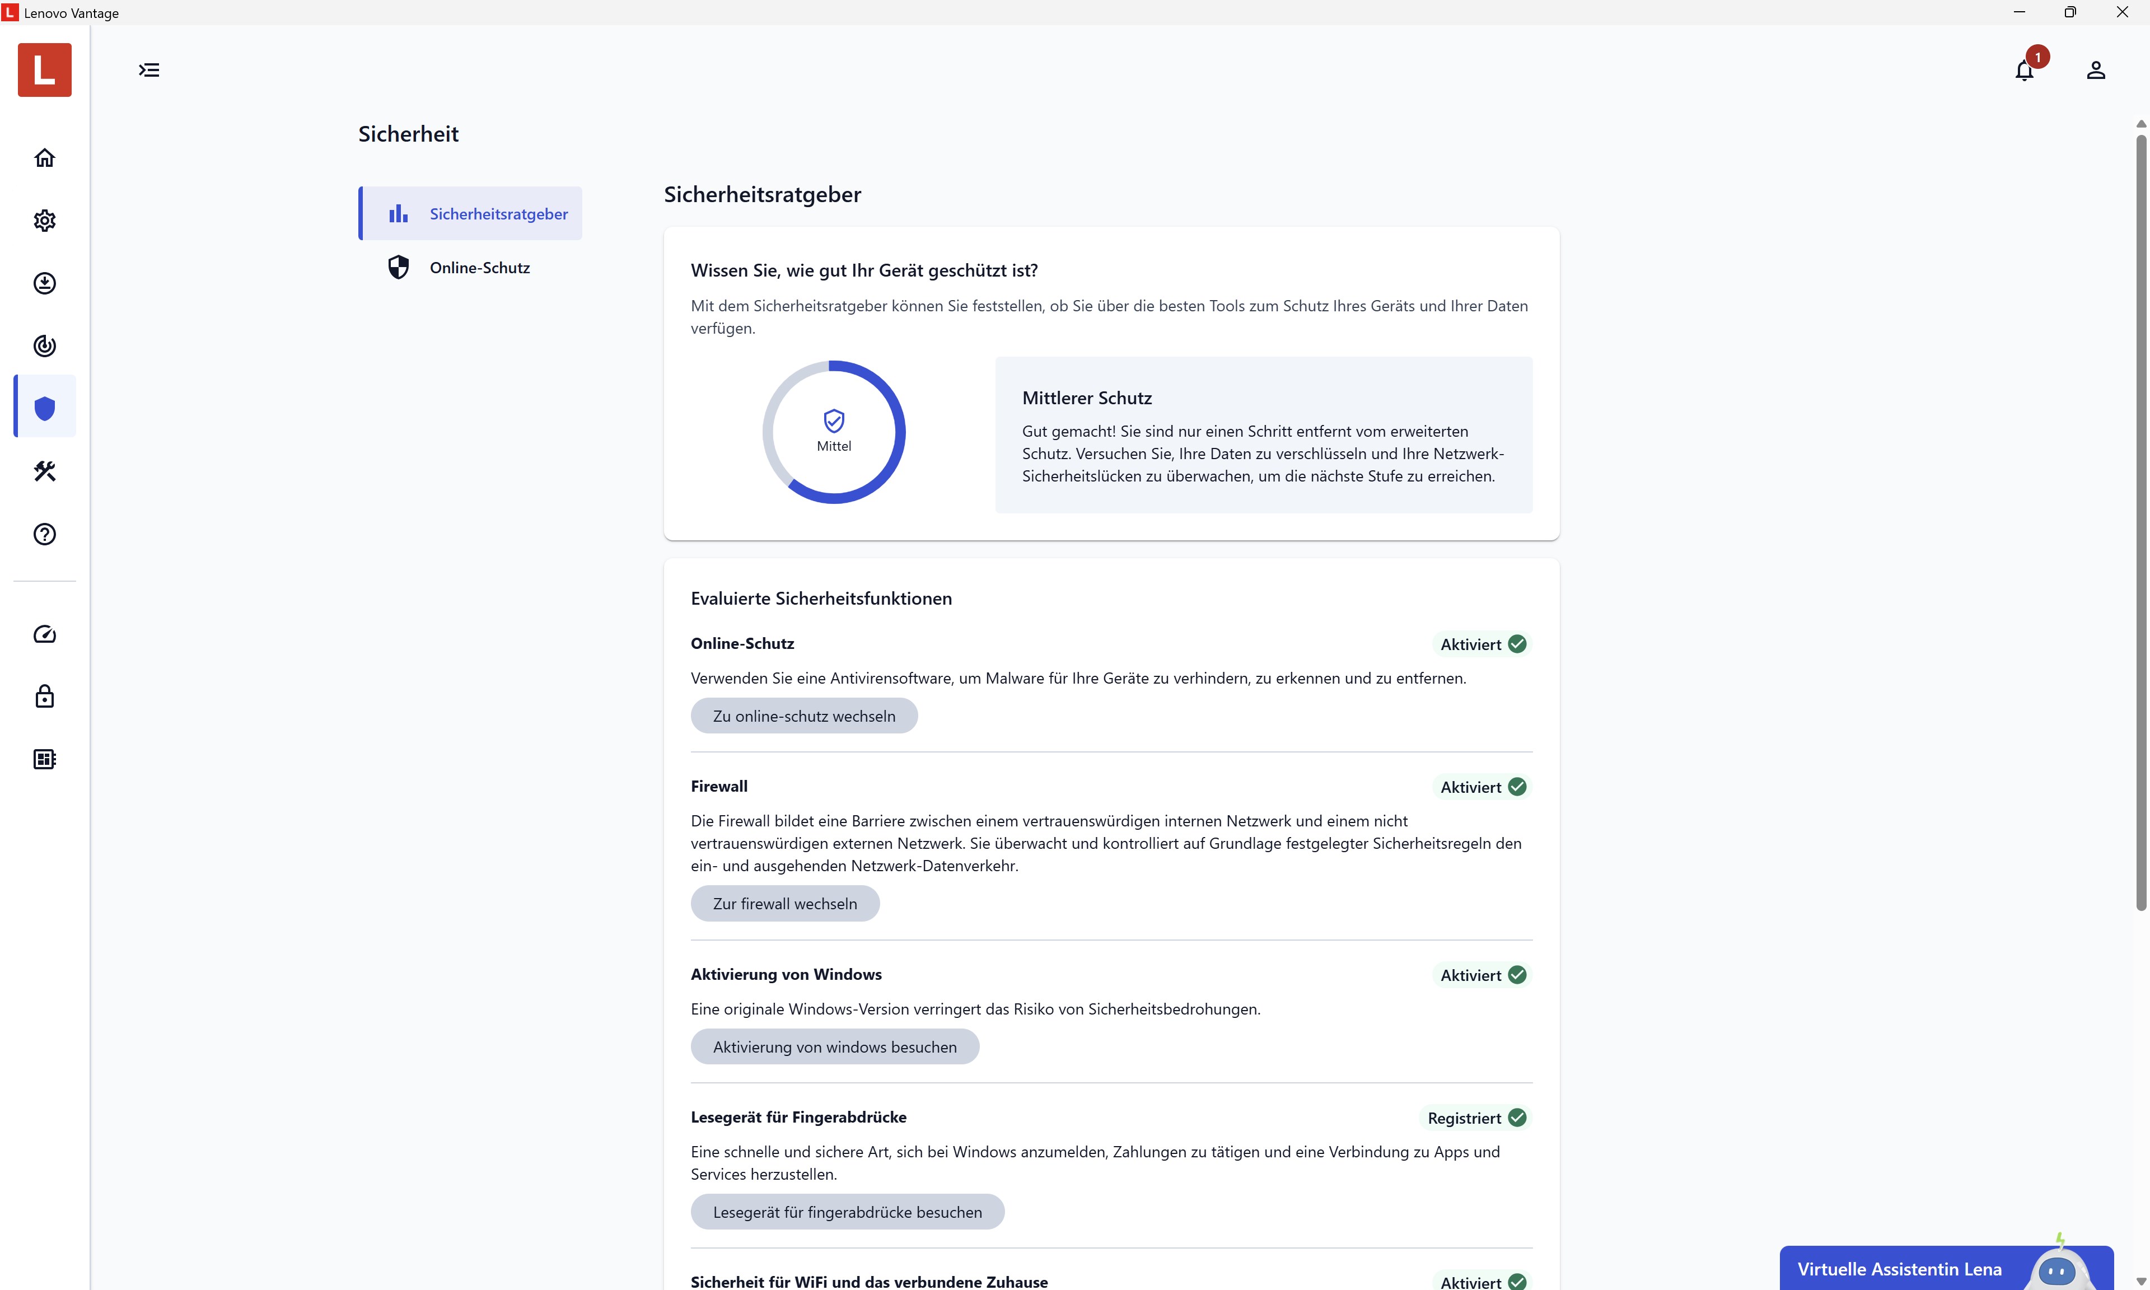2150x1290 pixels.
Task: Open device settings gear icon
Action: [44, 221]
